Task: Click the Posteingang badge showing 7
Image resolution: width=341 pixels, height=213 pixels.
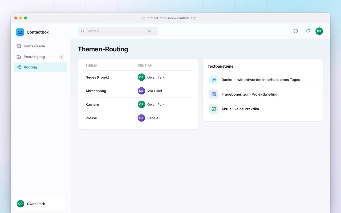Action: click(x=61, y=57)
